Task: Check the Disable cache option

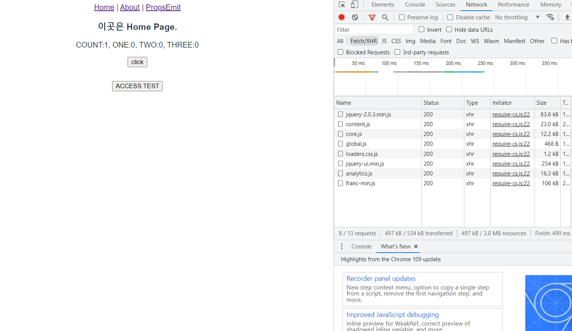Action: [450, 17]
